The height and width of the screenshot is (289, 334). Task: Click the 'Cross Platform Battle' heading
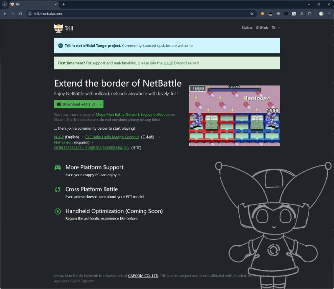(91, 189)
